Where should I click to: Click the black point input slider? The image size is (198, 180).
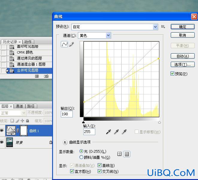point(83,122)
